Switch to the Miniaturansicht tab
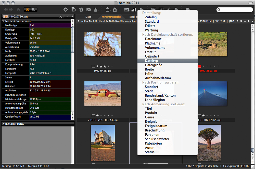 (111, 17)
